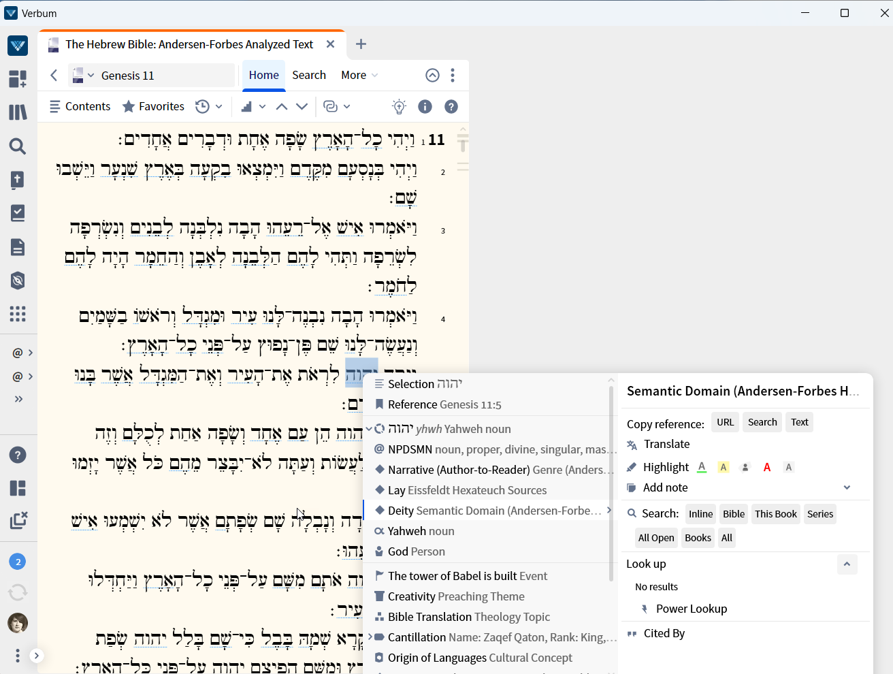Viewport: 893px width, 674px height.
Task: Open the Library books icon in sidebar
Action: (x=18, y=112)
